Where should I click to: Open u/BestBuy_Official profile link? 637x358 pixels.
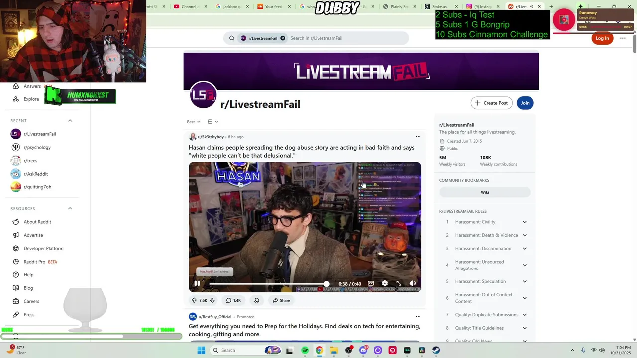click(x=214, y=317)
